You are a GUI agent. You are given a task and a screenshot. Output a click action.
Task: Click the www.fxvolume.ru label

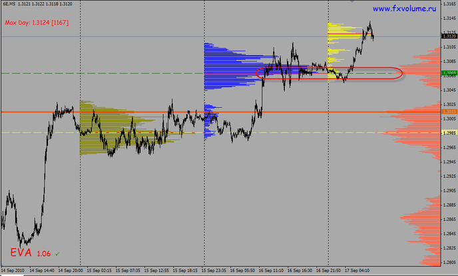404,9
